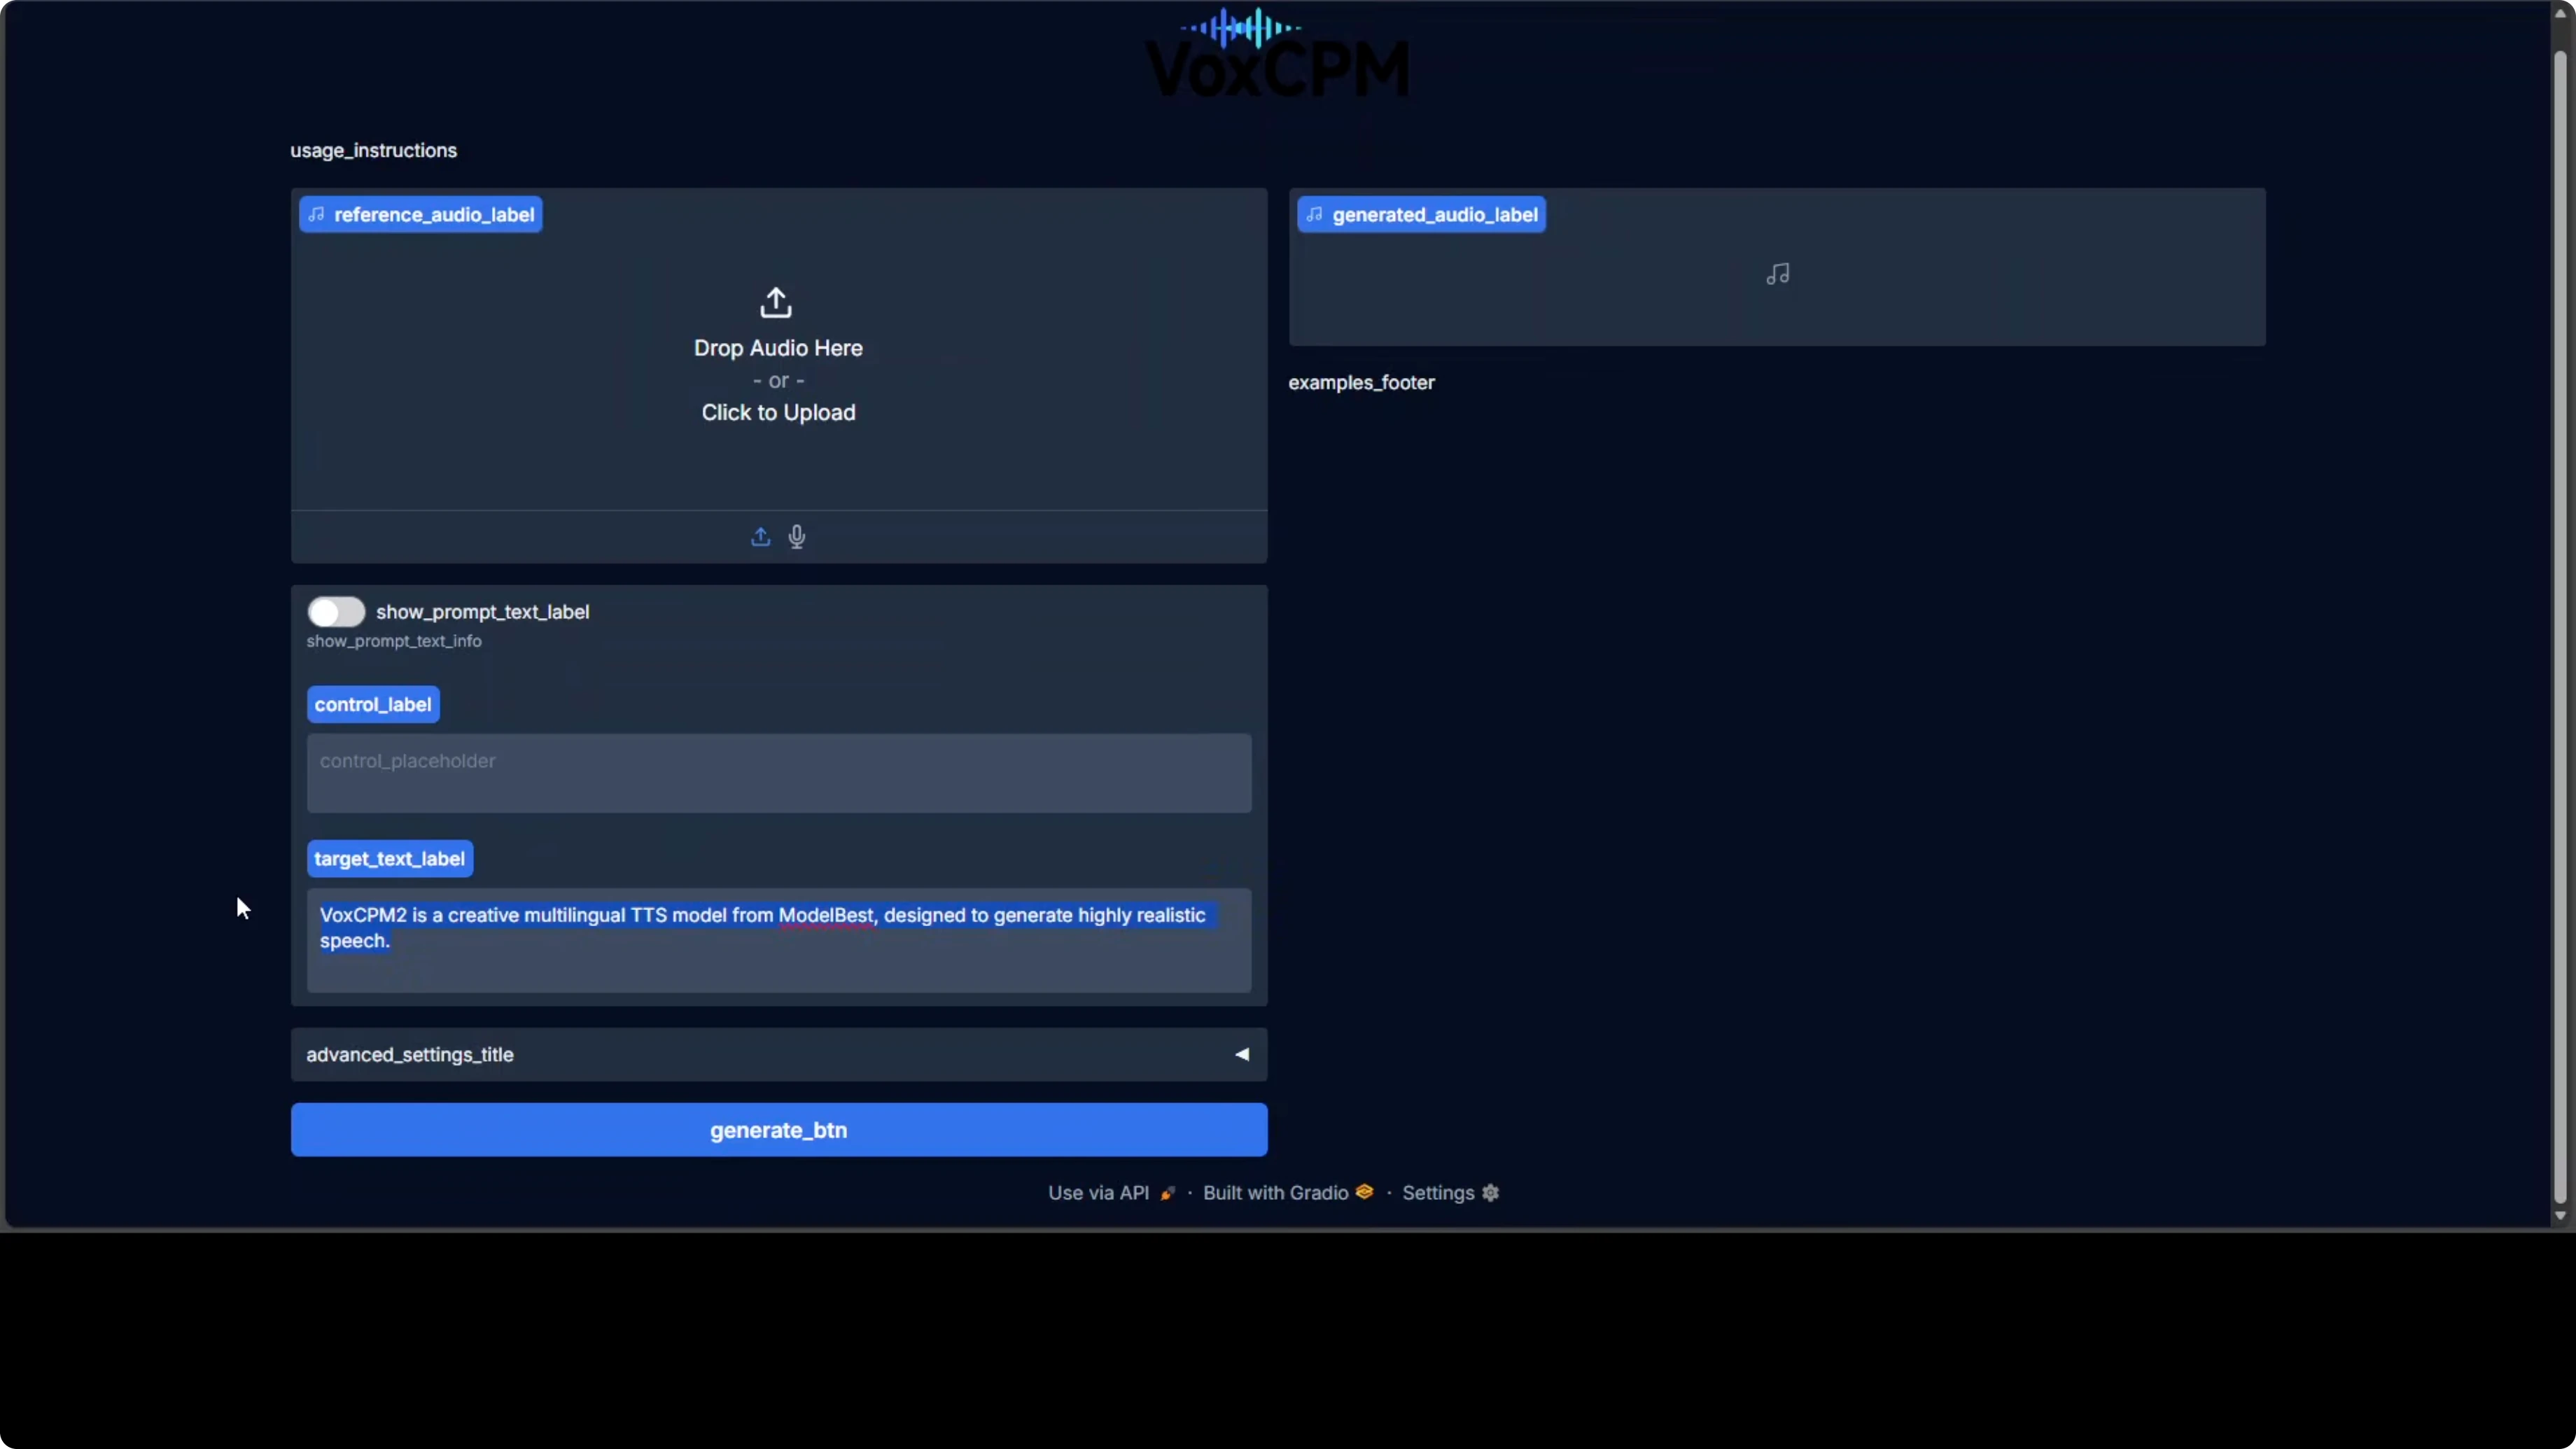Click the Settings gear icon in footer
Screen dimensions: 2576x1449
coord(1490,1192)
